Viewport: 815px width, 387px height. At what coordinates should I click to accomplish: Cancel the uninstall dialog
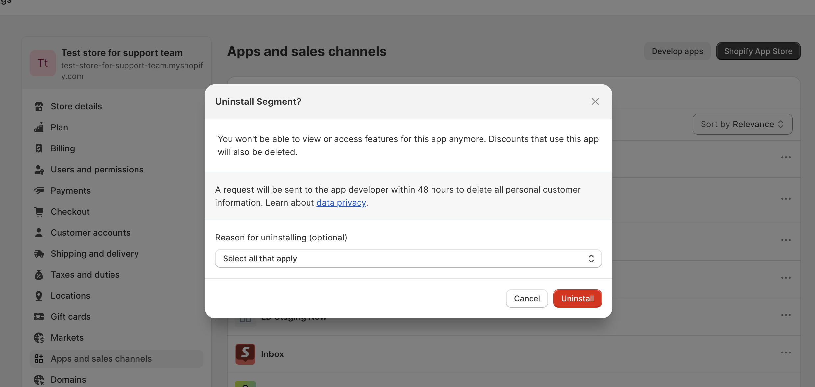tap(527, 299)
